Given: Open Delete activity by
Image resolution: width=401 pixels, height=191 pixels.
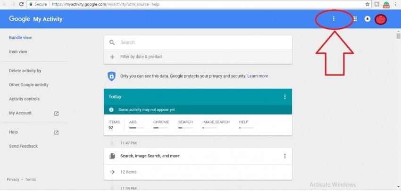Looking at the screenshot, I should click(25, 71).
